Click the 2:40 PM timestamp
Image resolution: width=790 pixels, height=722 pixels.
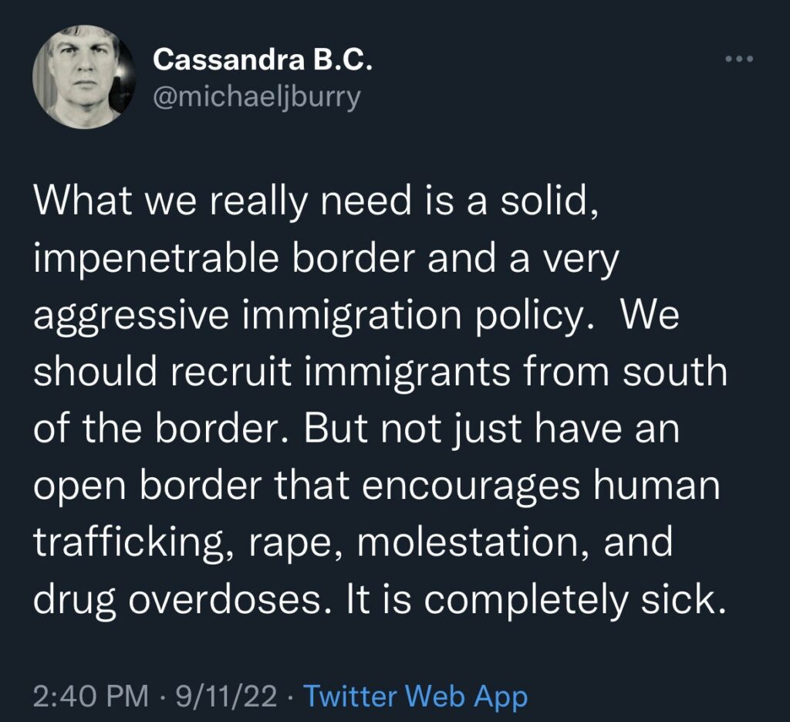tap(92, 697)
